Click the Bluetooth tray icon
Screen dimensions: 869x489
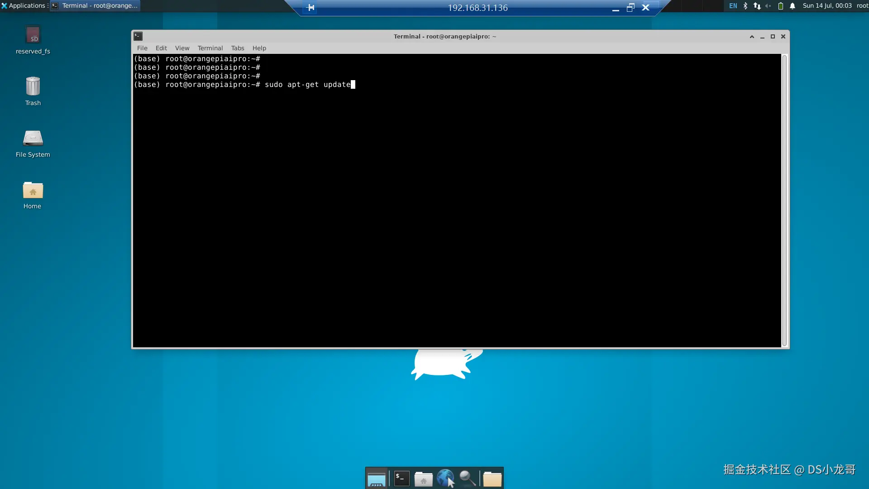pos(745,6)
